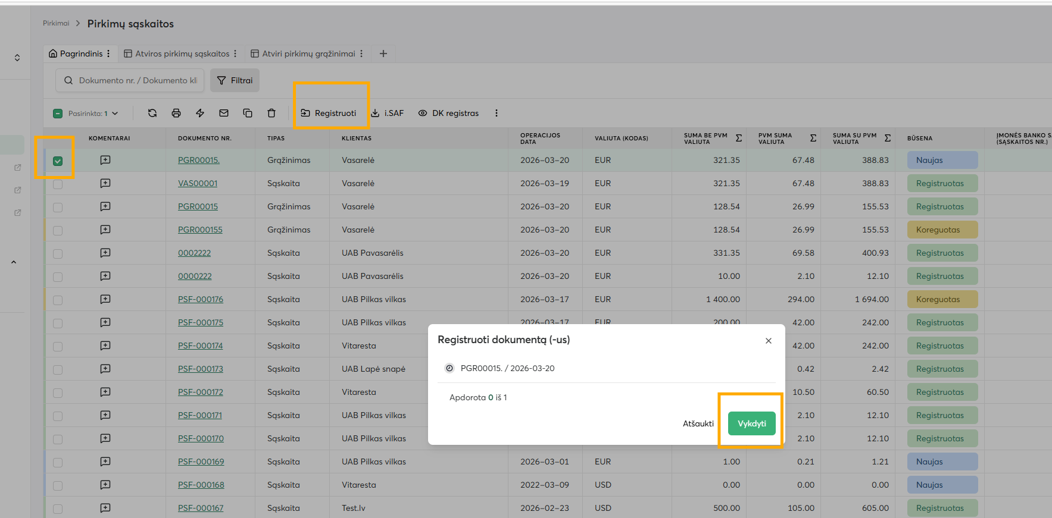1052x518 pixels.
Task: Open more toolbar options after DK registras
Action: [497, 113]
